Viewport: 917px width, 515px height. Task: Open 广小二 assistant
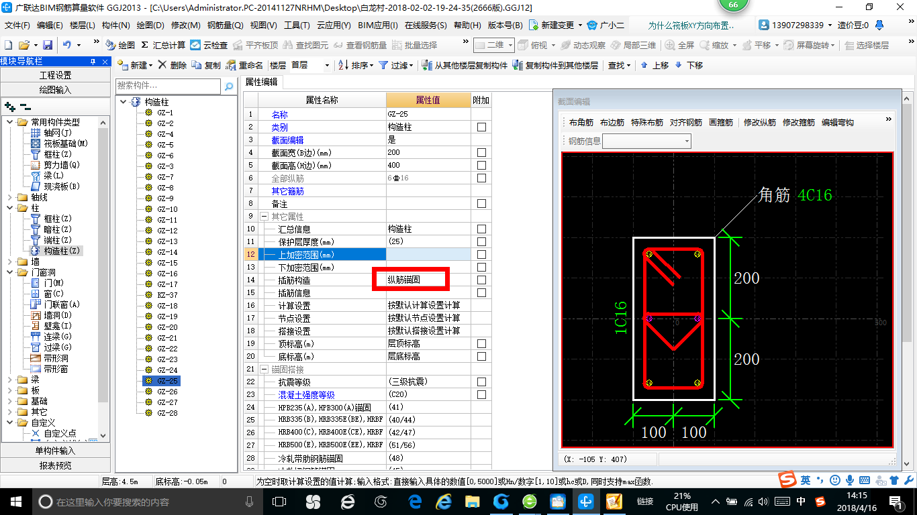pos(606,25)
